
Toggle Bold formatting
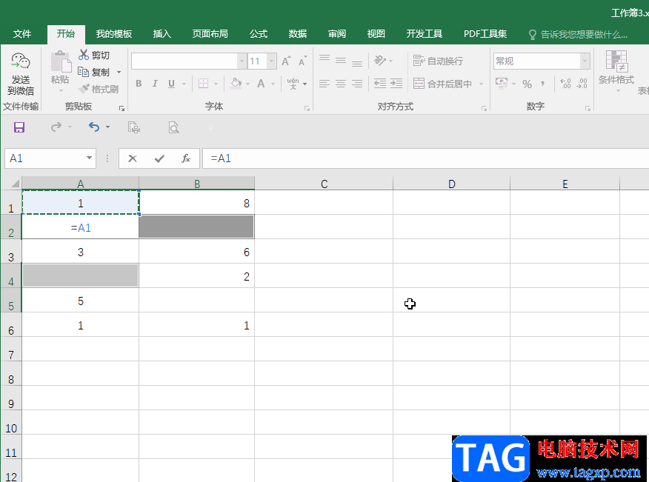(139, 84)
